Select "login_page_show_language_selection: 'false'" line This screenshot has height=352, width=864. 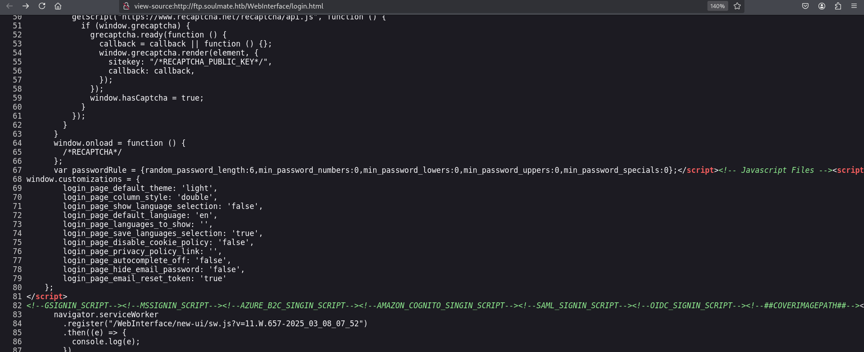point(163,206)
